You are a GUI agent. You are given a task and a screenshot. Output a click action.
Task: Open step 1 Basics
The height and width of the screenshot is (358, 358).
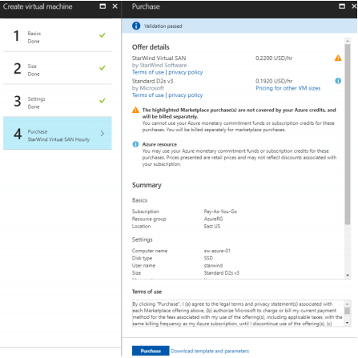[x=58, y=36]
